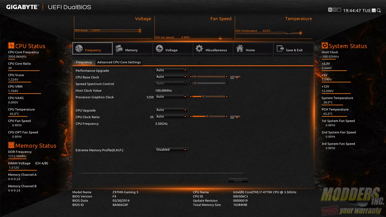386x217 pixels.
Task: Increase CPU Base Clock with right arrow
Action: coord(227,77)
